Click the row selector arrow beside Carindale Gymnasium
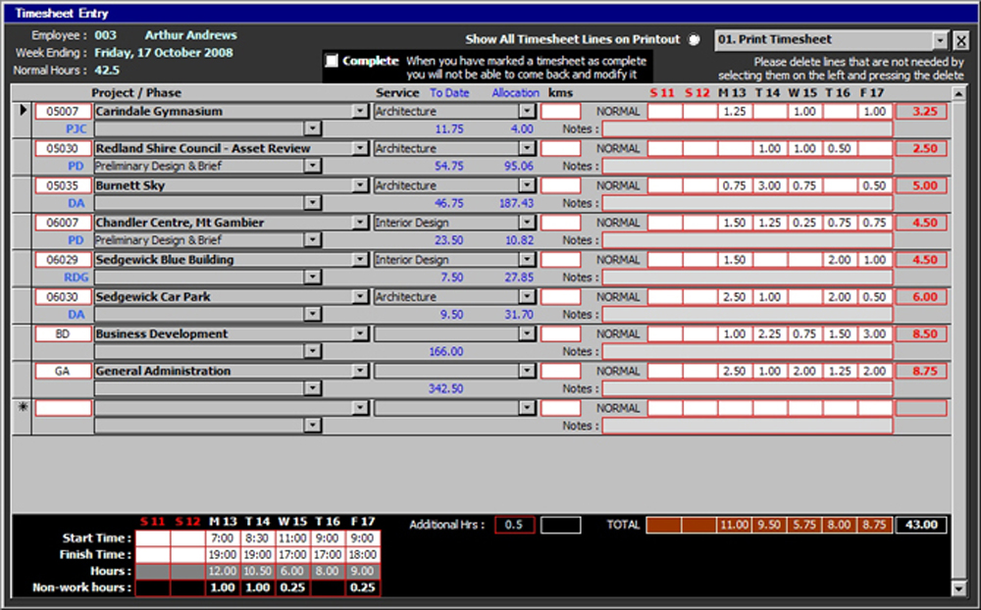The width and height of the screenshot is (981, 610). click(24, 111)
